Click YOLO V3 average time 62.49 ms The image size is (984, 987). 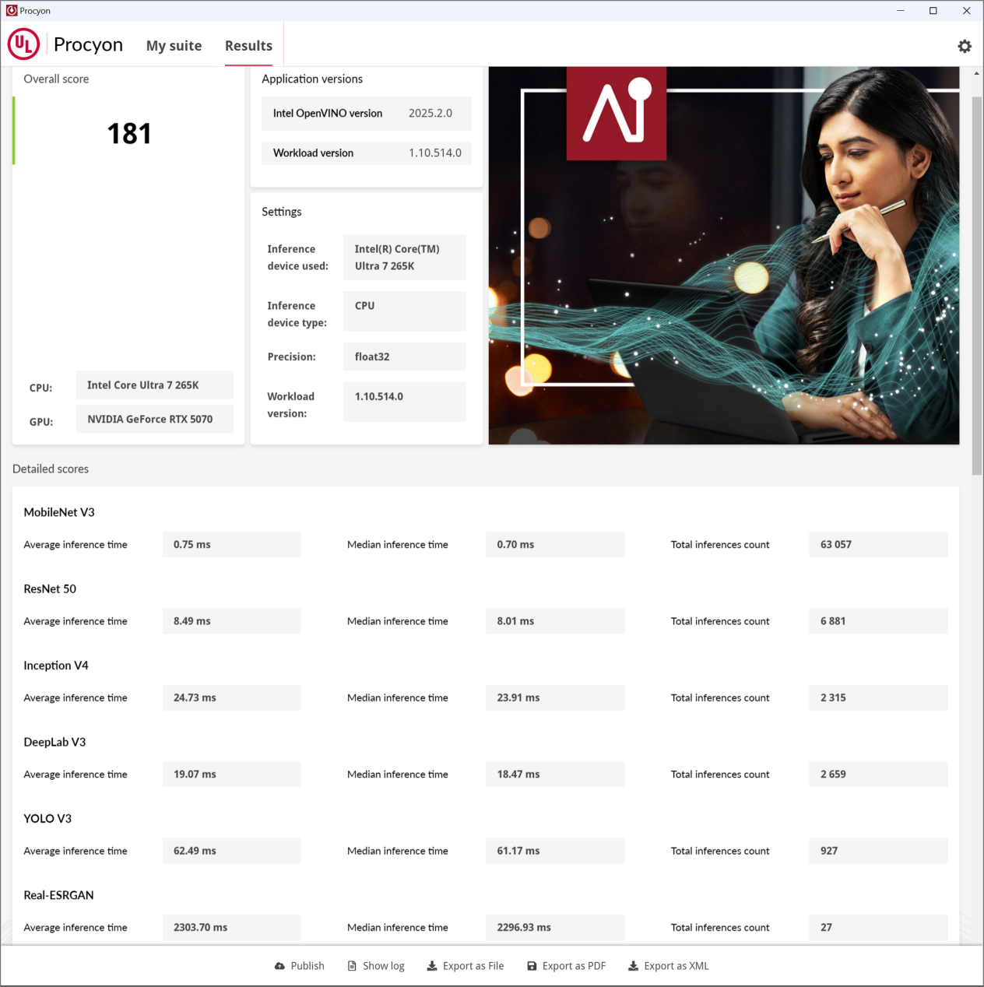coord(231,851)
